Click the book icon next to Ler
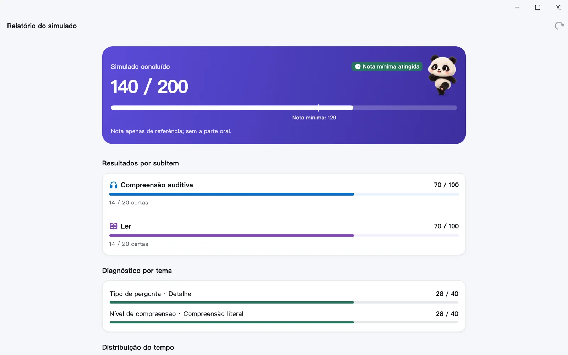This screenshot has height=355, width=568. (x=113, y=226)
